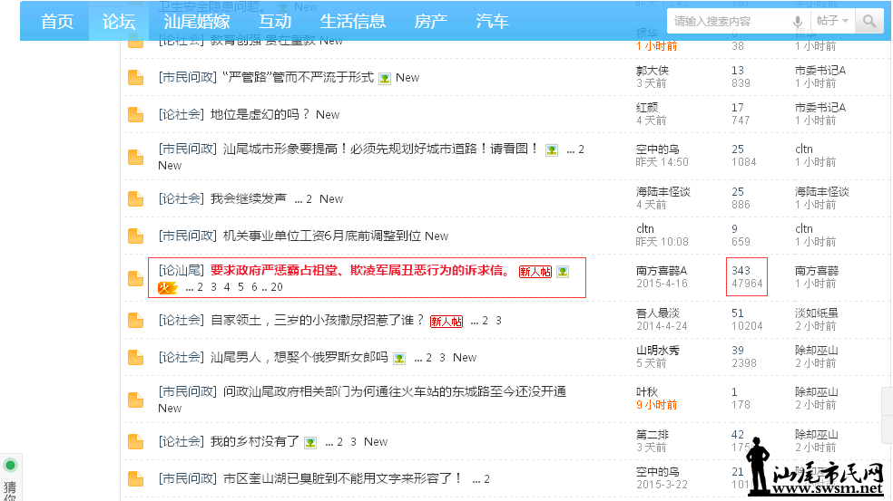Select 生活信息 in the top menu
This screenshot has height=501, width=893.
tap(353, 21)
